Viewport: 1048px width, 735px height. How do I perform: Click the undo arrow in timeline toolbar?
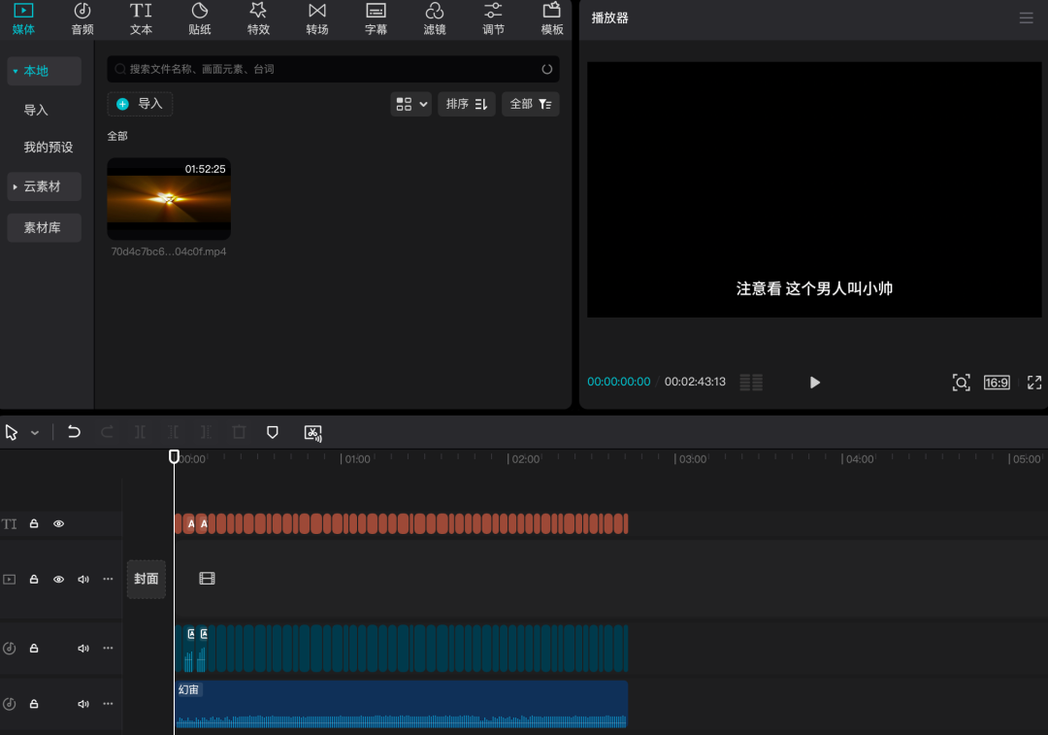[74, 432]
